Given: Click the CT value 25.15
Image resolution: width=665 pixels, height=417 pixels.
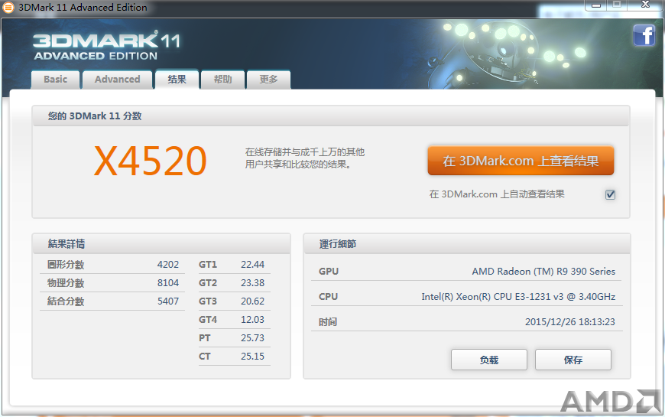Looking at the screenshot, I should 252,357.
